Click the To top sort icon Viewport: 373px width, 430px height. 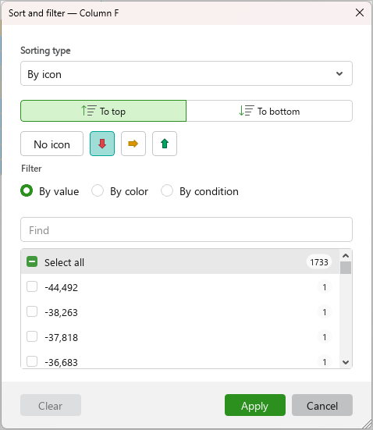[89, 111]
